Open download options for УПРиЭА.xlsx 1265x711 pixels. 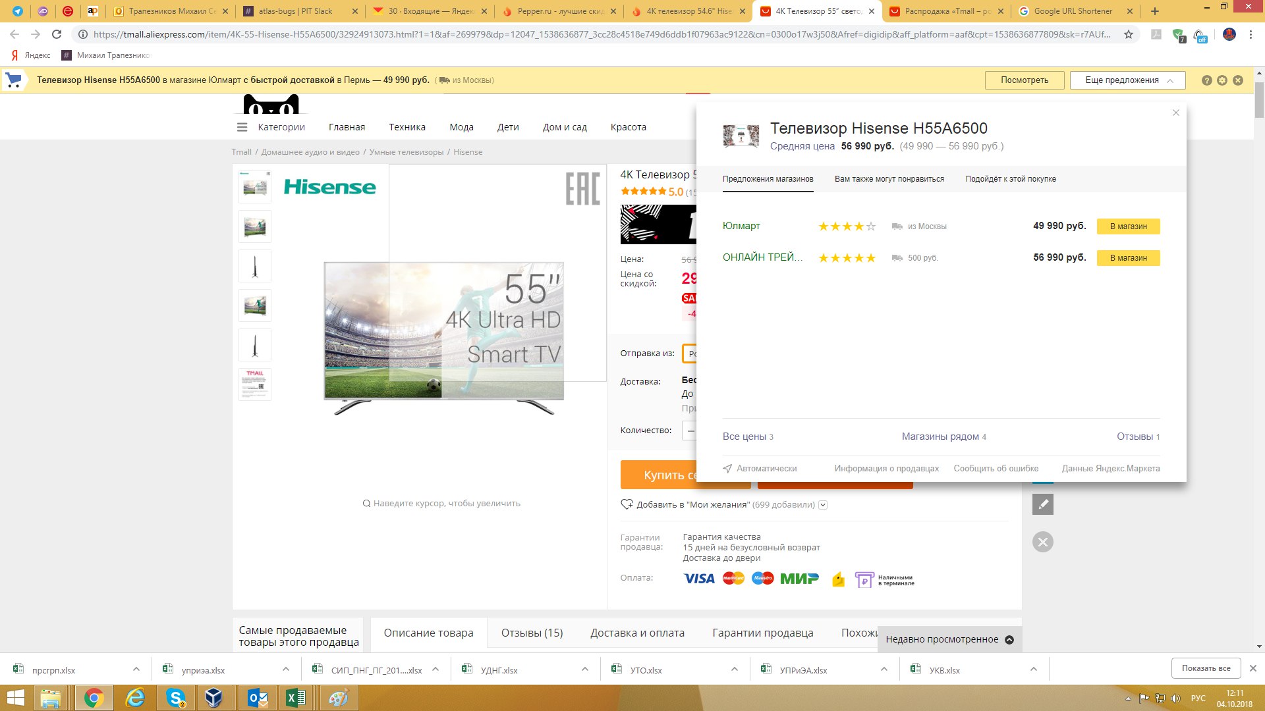point(884,670)
